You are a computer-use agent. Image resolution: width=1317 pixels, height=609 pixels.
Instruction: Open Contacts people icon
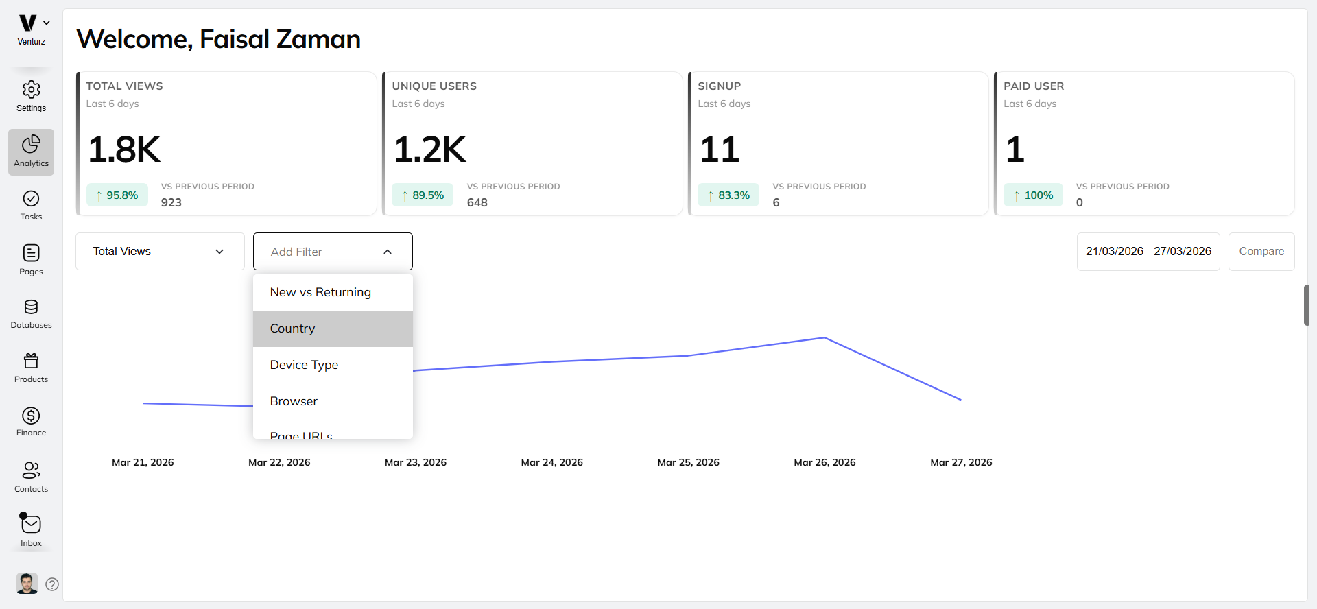31,470
